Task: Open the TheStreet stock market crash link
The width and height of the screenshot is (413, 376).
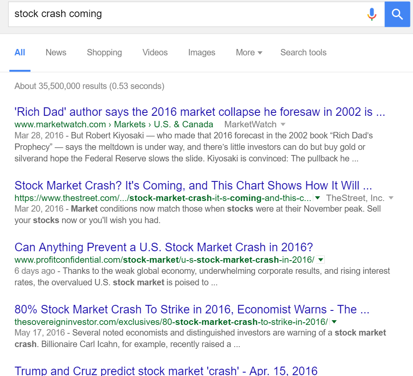Action: pyautogui.click(x=193, y=186)
